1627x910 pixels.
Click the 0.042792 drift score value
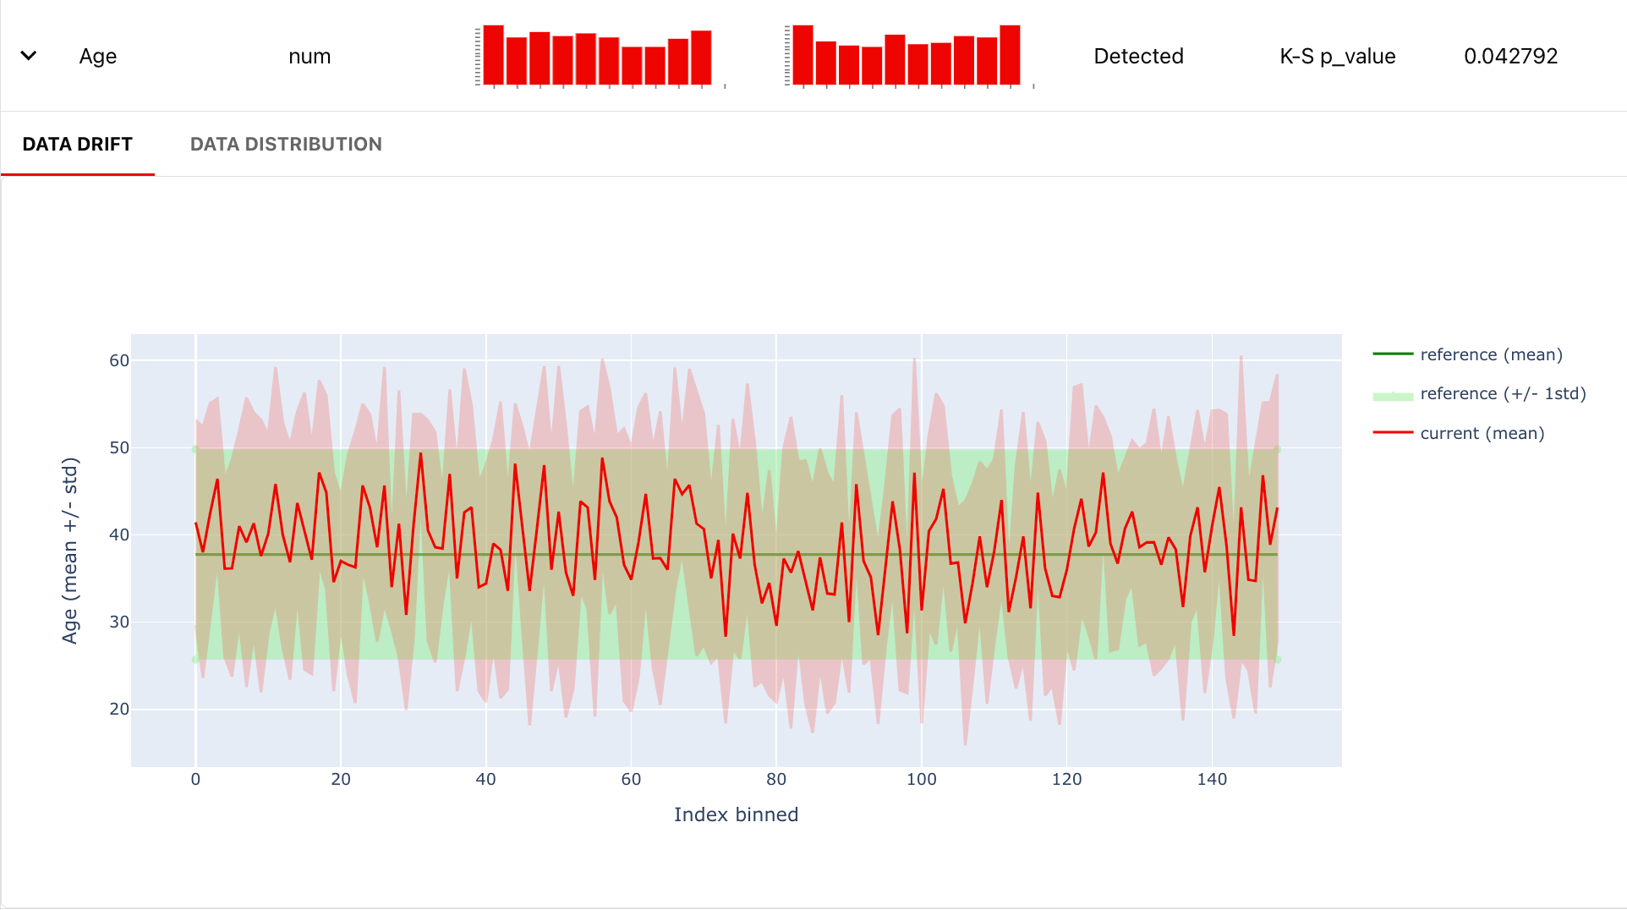[x=1510, y=57]
